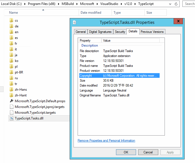Select the tr folder icon
The height and width of the screenshot is (163, 195).
coord(11,84)
